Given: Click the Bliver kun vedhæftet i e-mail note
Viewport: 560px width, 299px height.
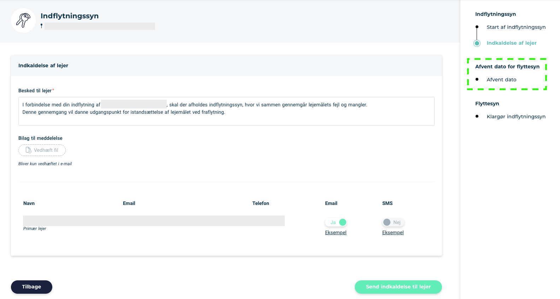Looking at the screenshot, I should coord(45,164).
